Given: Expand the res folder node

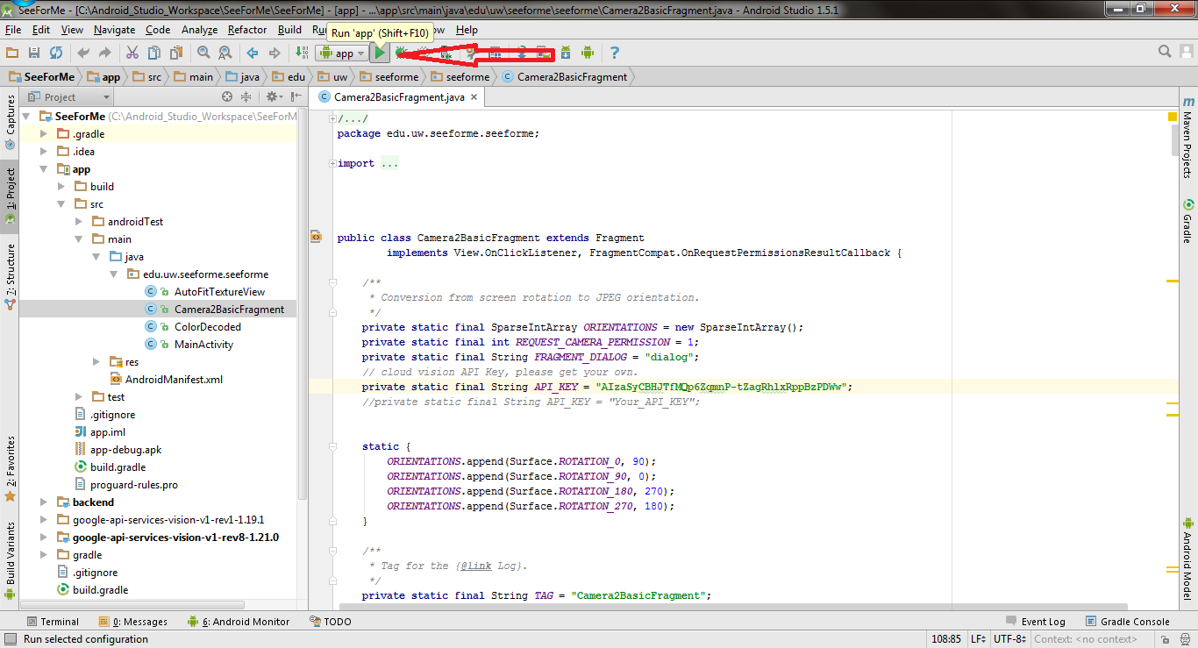Looking at the screenshot, I should pyautogui.click(x=96, y=362).
